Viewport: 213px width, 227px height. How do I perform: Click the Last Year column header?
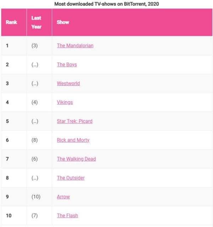pyautogui.click(x=36, y=22)
